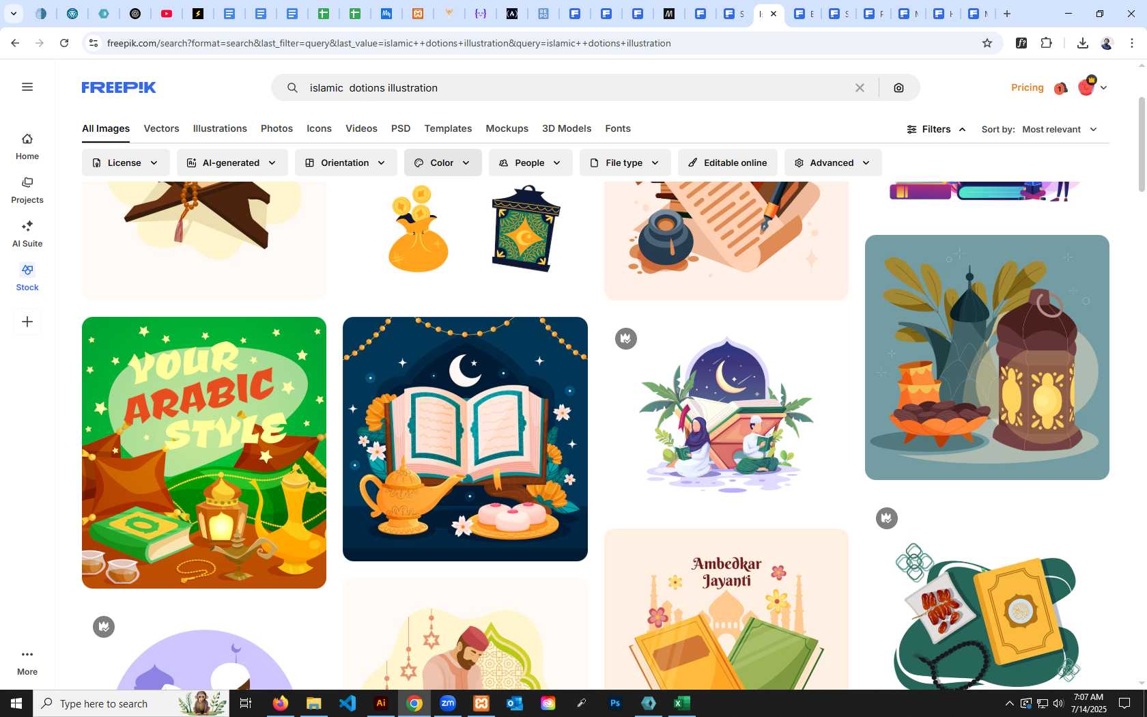This screenshot has width=1147, height=717.
Task: Open the Pricing link
Action: click(x=1027, y=87)
